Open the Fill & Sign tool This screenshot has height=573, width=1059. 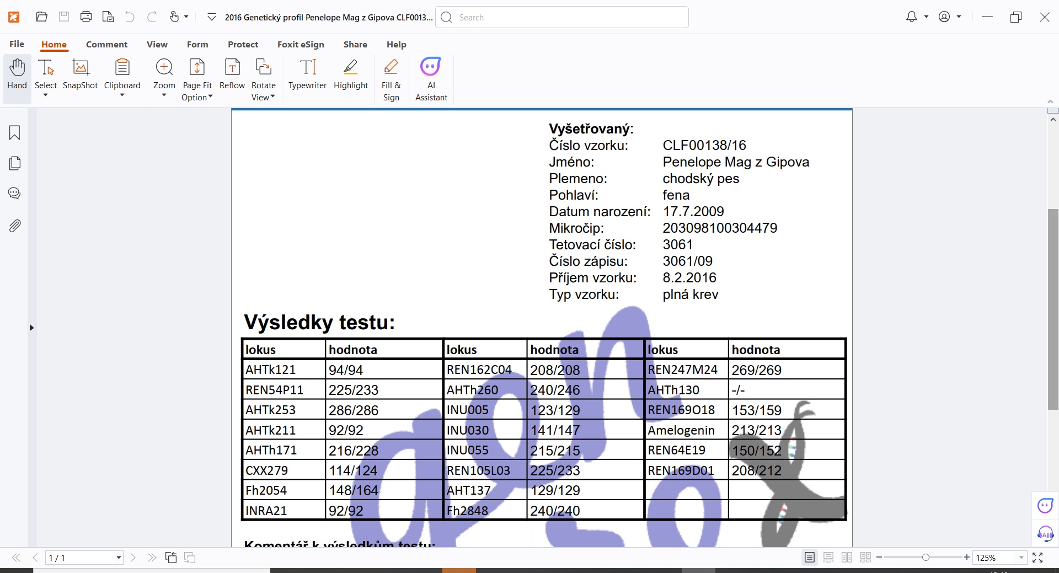click(391, 80)
